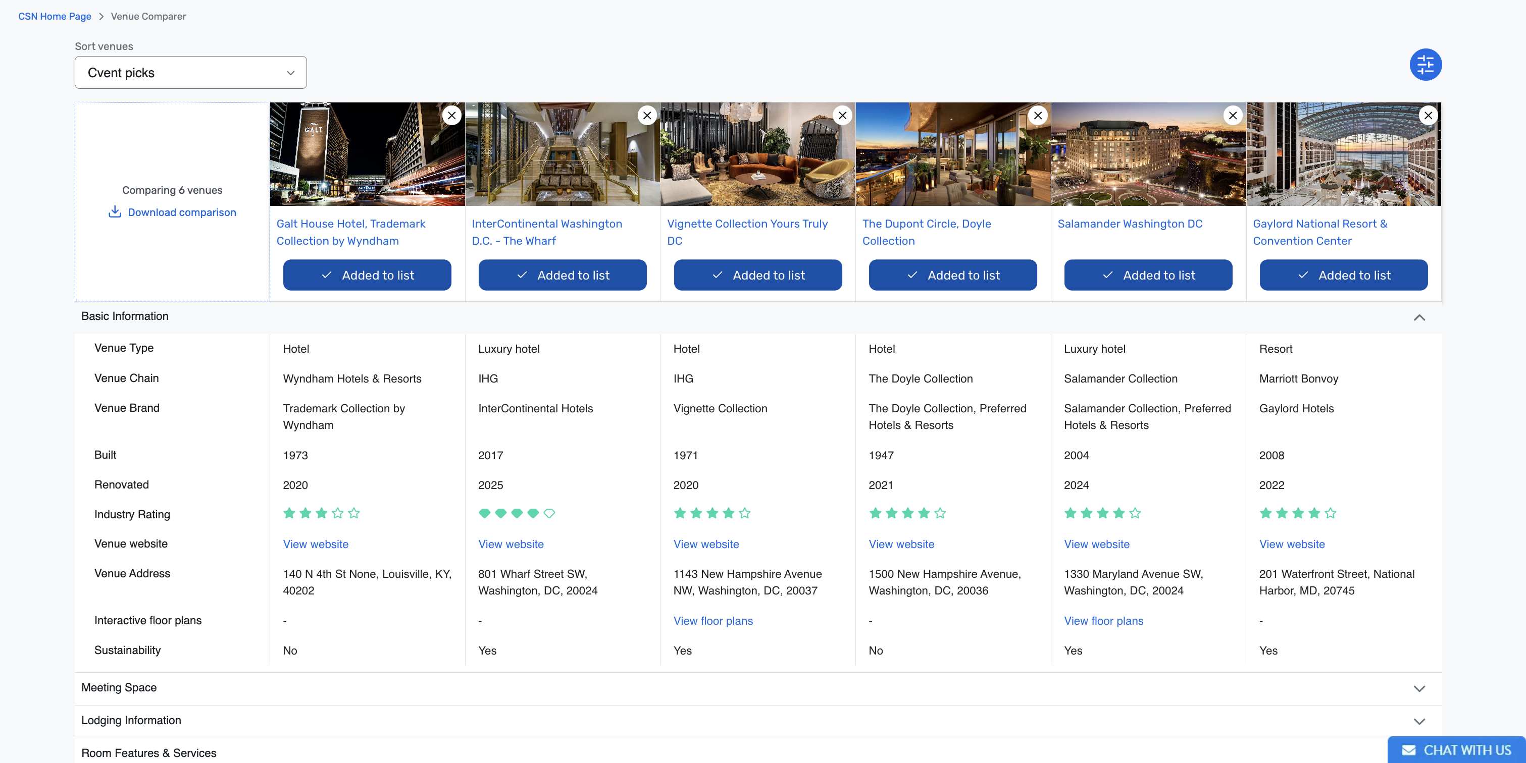This screenshot has height=763, width=1526.
Task: Remove Salamander Washington DC from comparison
Action: [x=1233, y=116]
